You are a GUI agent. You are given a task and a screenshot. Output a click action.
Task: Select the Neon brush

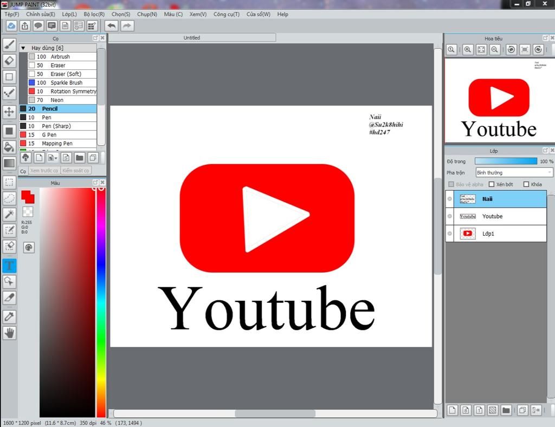pos(62,100)
